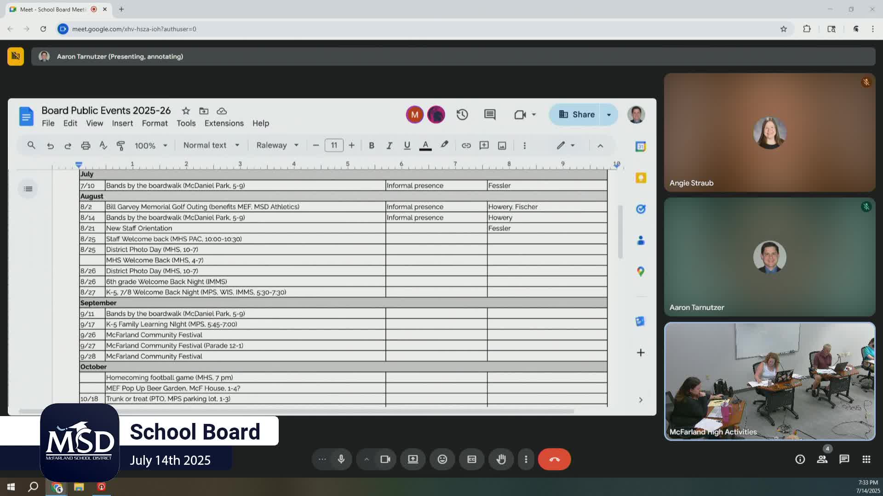Image resolution: width=883 pixels, height=496 pixels.
Task: Open more options three-dot call menu
Action: point(526,459)
